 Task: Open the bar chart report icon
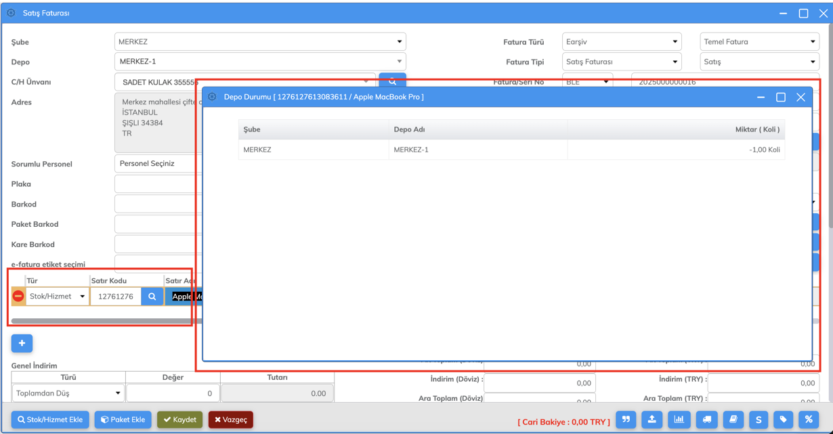point(679,420)
